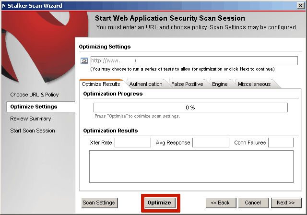Open the Miscellaneous tab
This screenshot has height=215, width=307.
click(254, 84)
